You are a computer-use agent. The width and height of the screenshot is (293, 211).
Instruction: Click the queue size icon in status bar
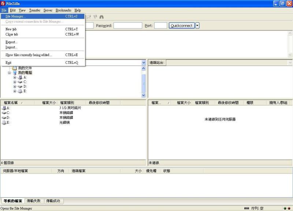coord(246,208)
